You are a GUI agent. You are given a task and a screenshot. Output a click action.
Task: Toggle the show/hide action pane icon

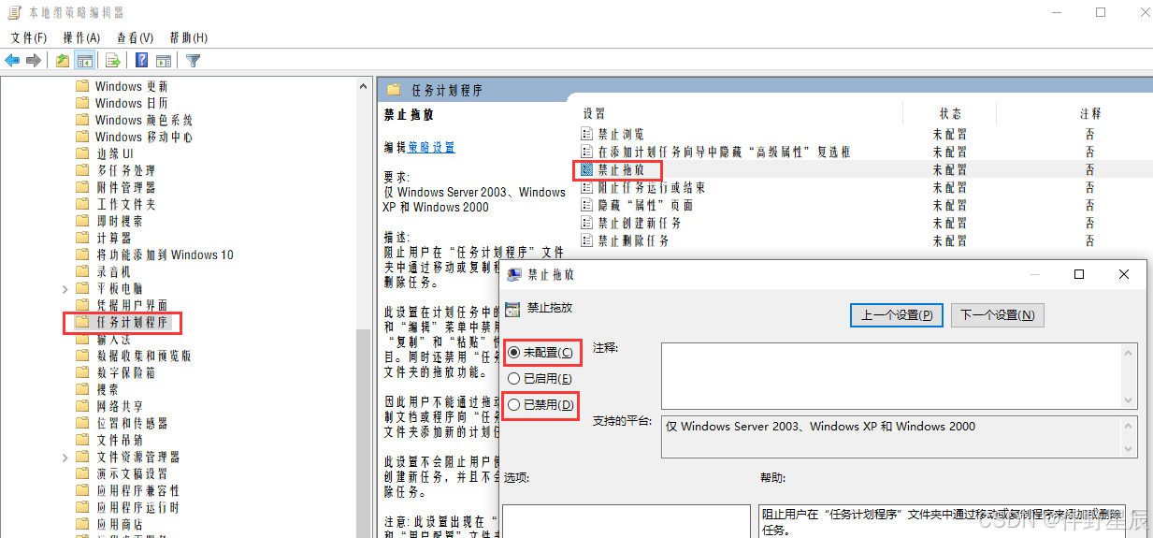coord(164,61)
